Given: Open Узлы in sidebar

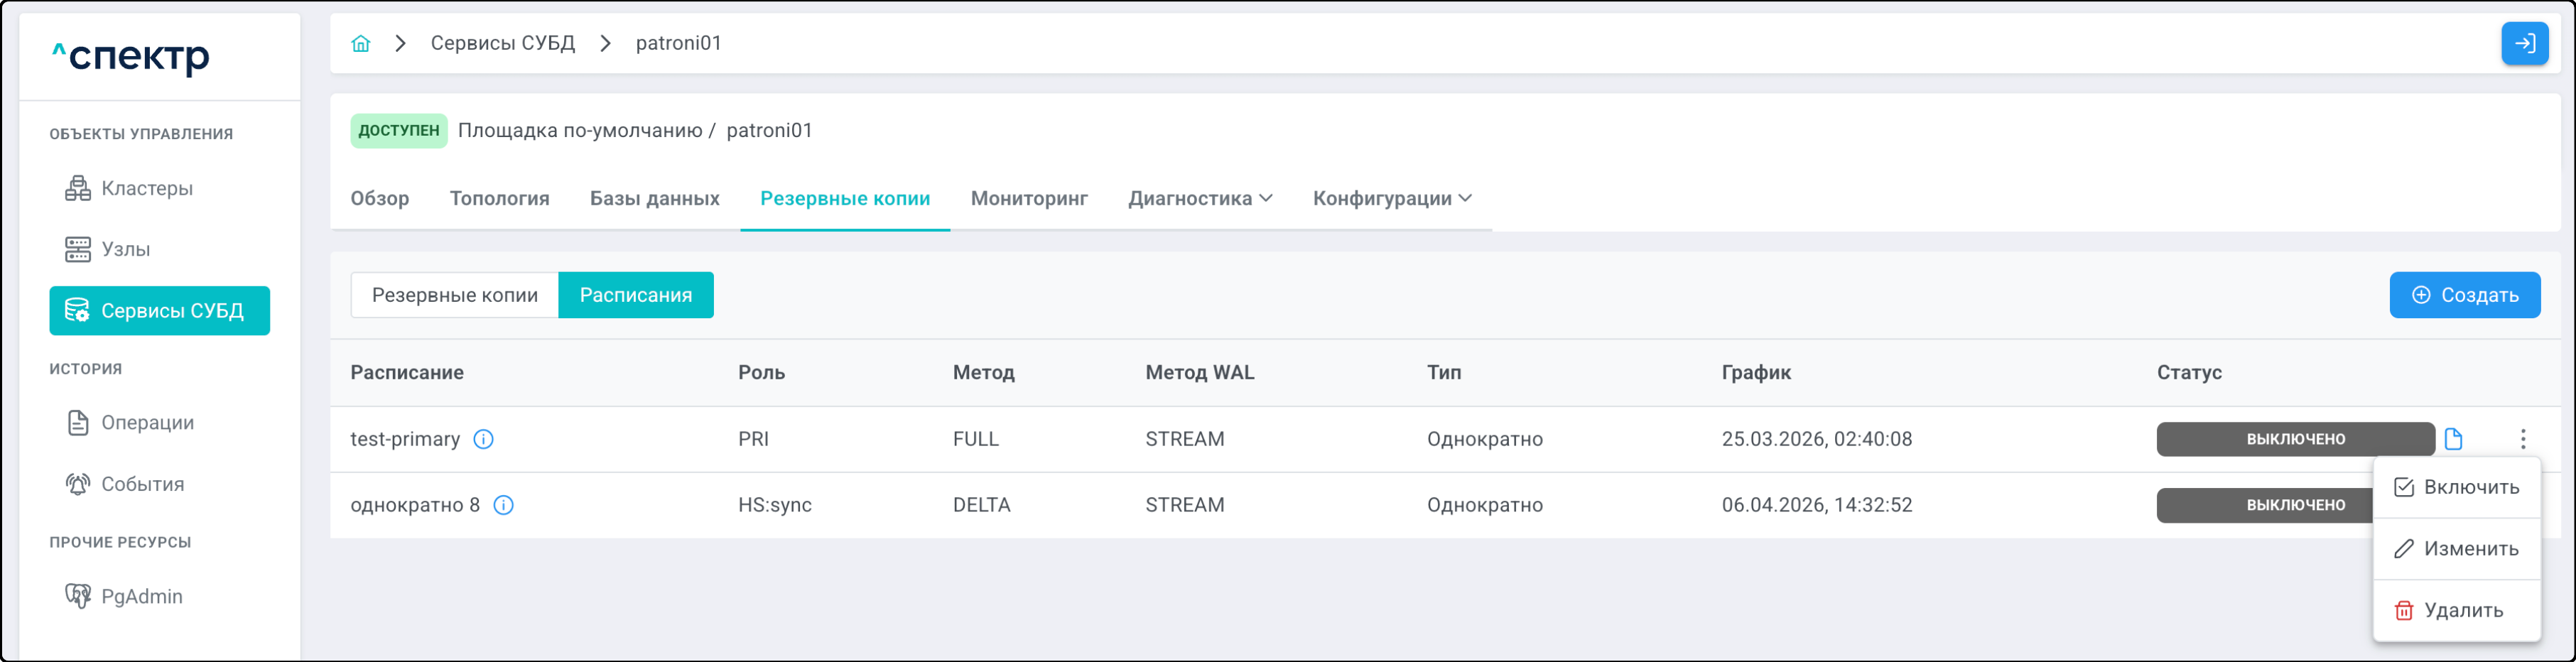Looking at the screenshot, I should point(125,249).
